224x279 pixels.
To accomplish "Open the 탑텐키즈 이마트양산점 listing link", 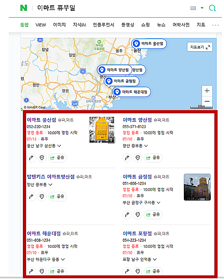I will [x=51, y=177].
